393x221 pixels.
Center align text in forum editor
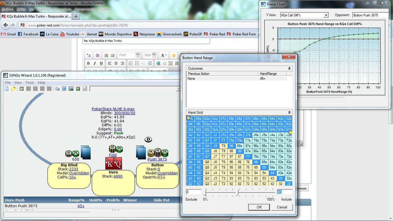pyautogui.click(x=116, y=63)
